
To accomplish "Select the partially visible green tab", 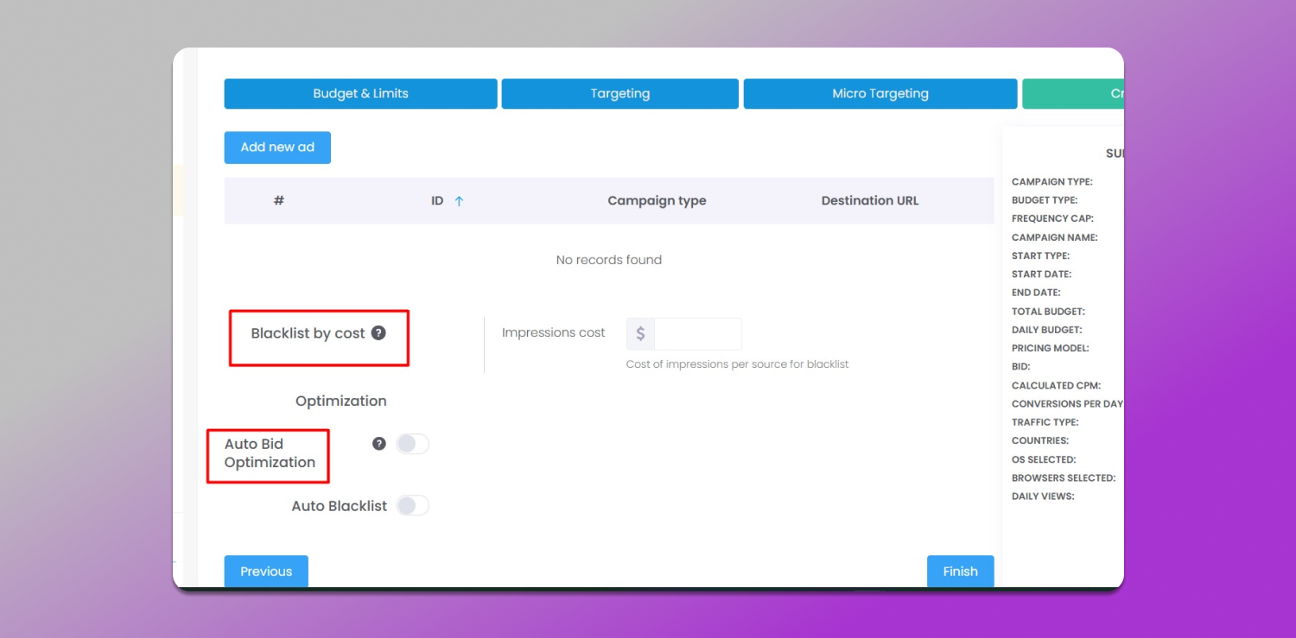I will click(x=1072, y=94).
